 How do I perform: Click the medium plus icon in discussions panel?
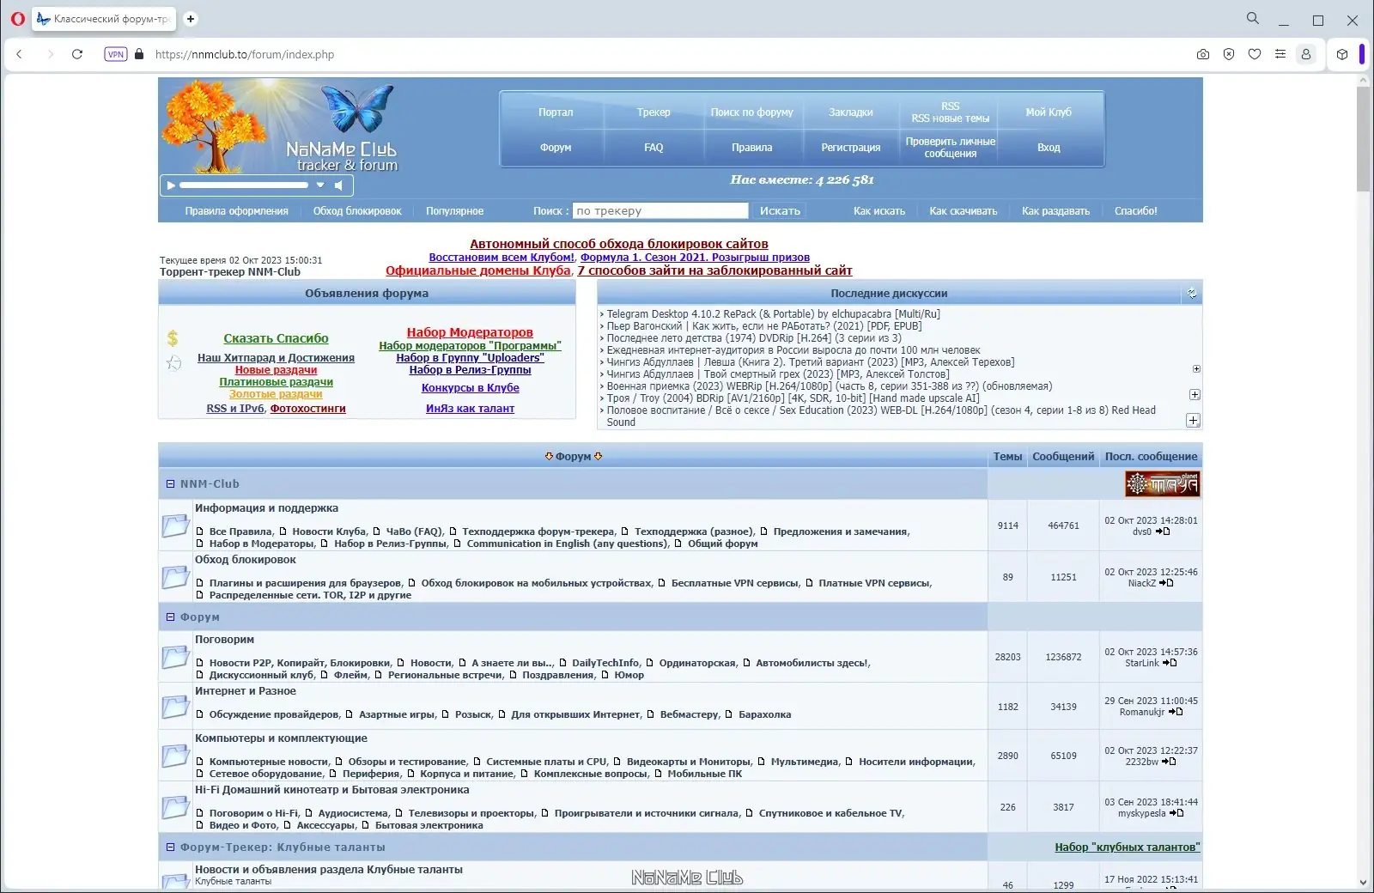pyautogui.click(x=1195, y=395)
